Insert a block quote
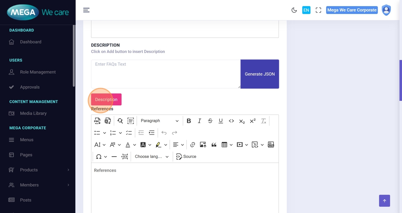Image resolution: width=402 pixels, height=213 pixels. coord(214,145)
